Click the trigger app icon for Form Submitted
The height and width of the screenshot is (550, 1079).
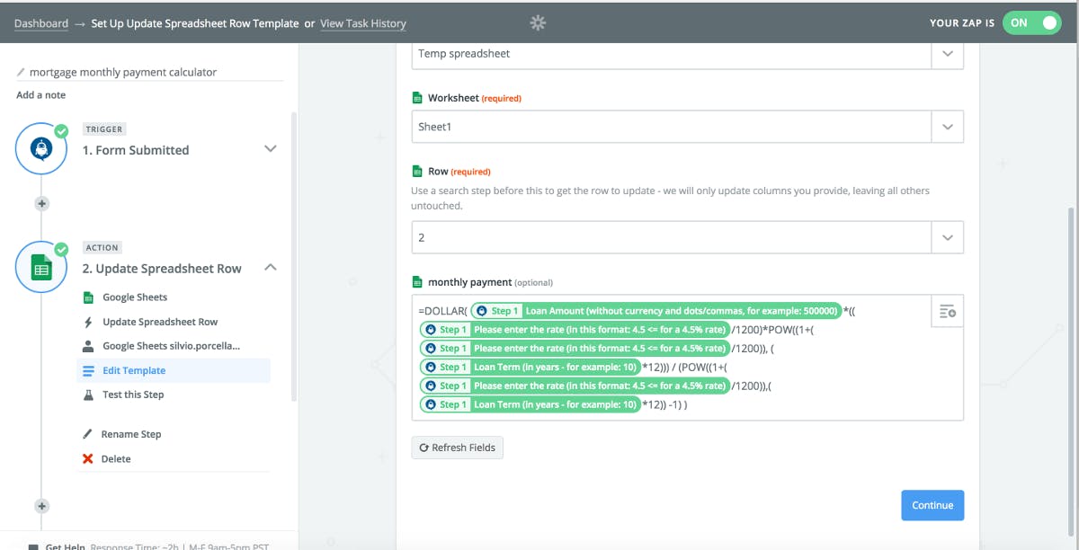click(41, 149)
